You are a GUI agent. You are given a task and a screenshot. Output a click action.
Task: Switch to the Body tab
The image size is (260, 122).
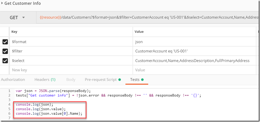(71, 80)
